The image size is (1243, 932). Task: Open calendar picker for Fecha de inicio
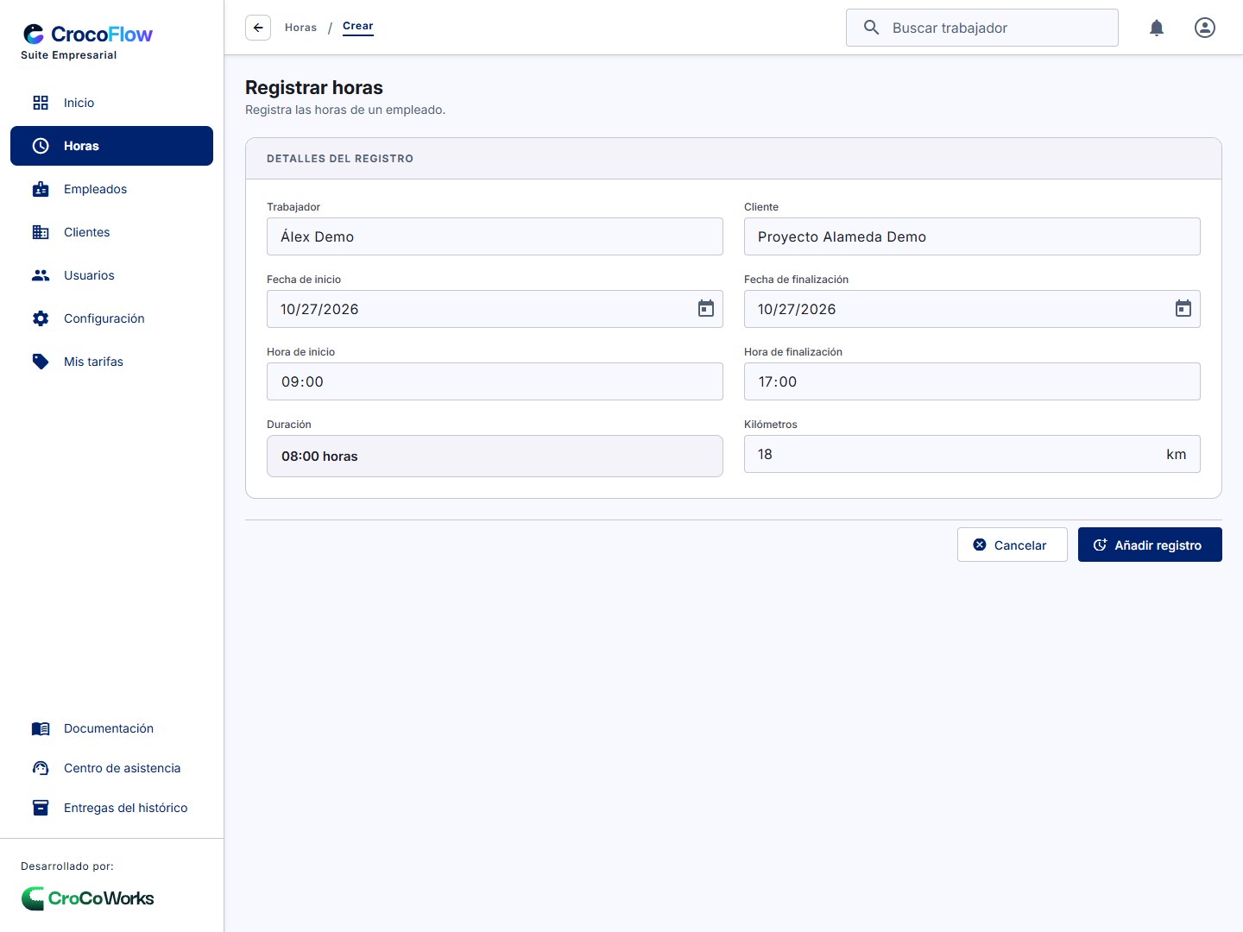tap(706, 309)
